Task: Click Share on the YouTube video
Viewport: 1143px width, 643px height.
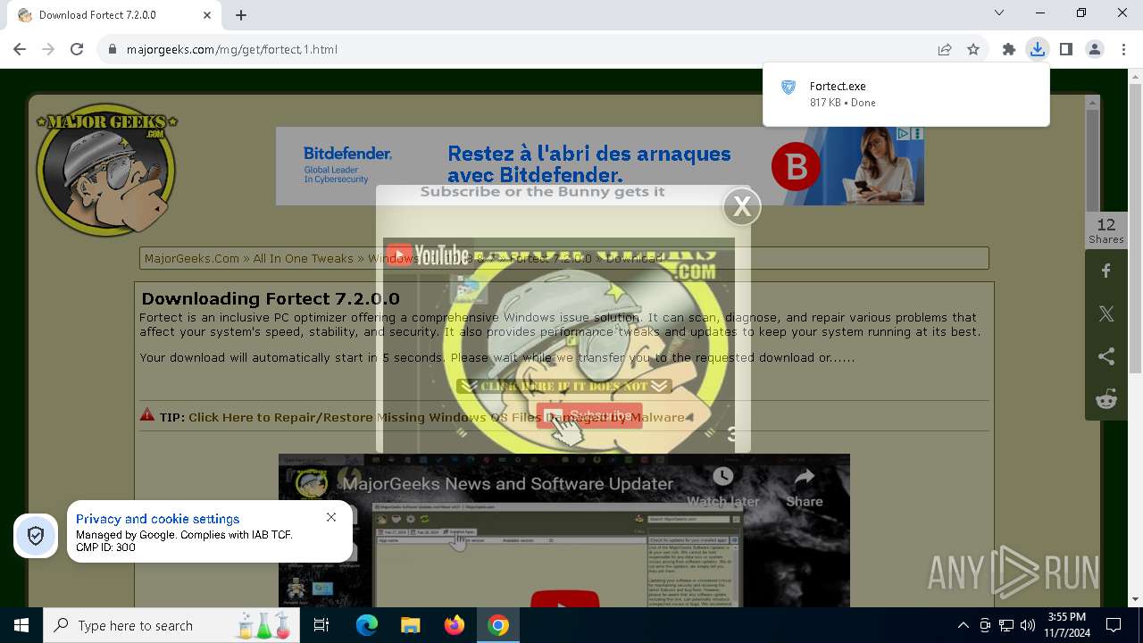Action: tap(805, 488)
